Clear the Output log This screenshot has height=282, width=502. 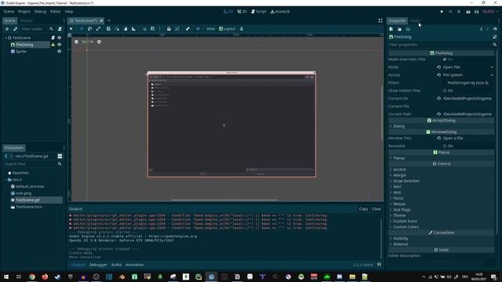coord(376,209)
